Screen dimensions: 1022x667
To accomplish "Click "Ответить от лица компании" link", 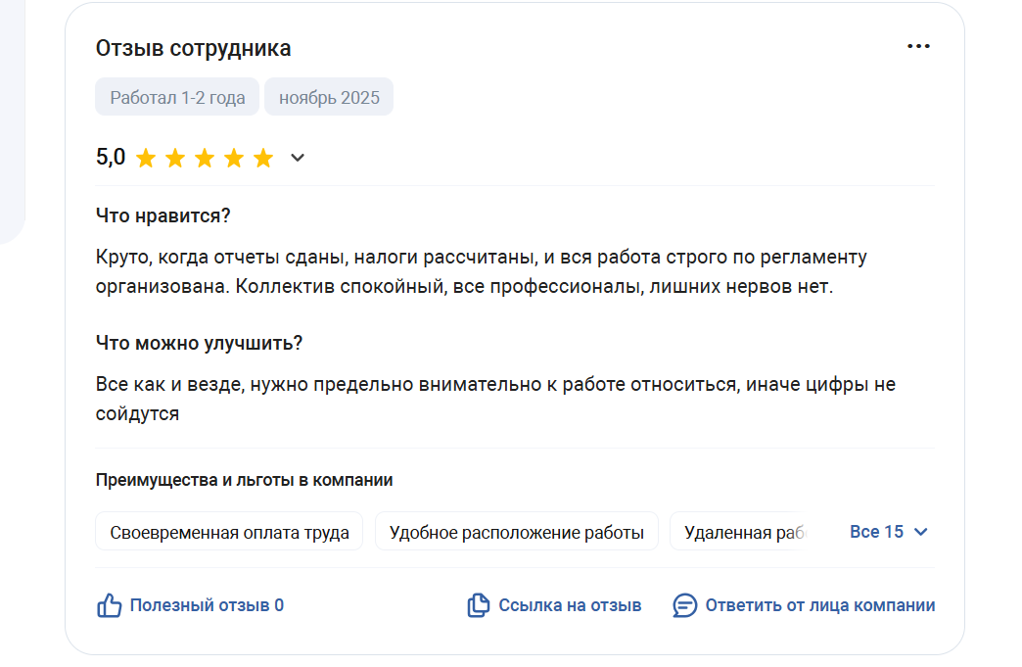I will tap(819, 605).
